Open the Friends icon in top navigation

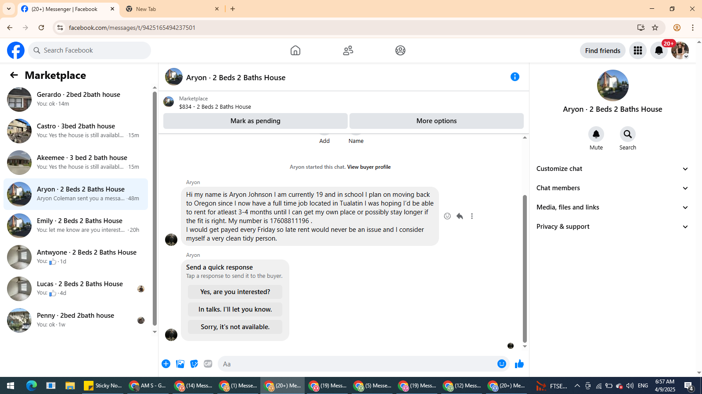[x=348, y=50]
